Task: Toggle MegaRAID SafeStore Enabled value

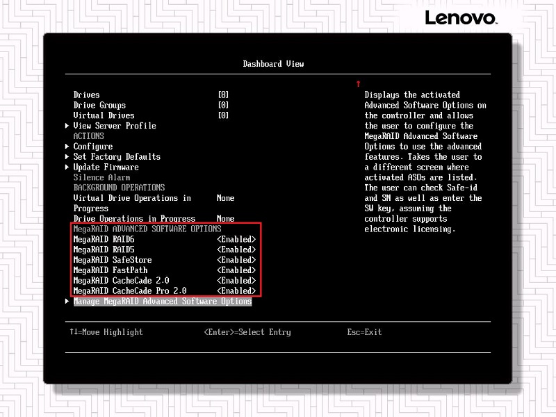Action: [x=236, y=260]
